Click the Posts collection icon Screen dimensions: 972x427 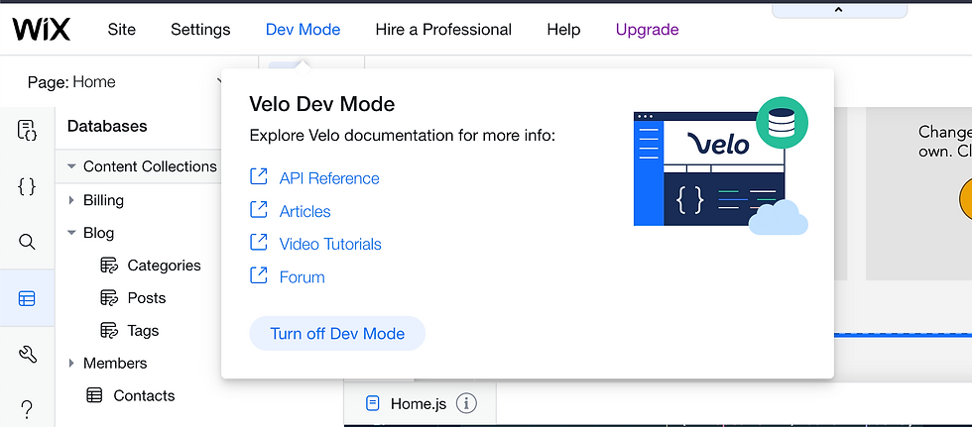click(109, 297)
